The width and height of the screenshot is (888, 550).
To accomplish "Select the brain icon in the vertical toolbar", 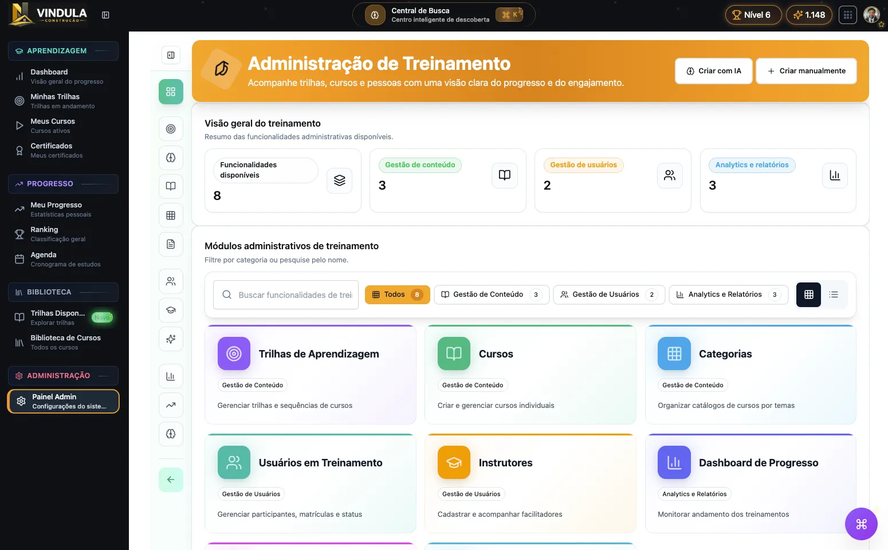I will click(x=171, y=158).
